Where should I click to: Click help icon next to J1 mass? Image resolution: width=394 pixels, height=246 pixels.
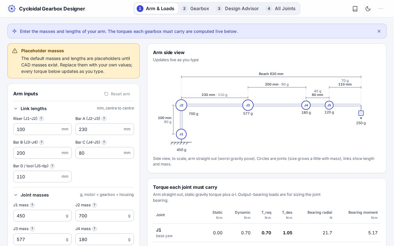(32, 205)
